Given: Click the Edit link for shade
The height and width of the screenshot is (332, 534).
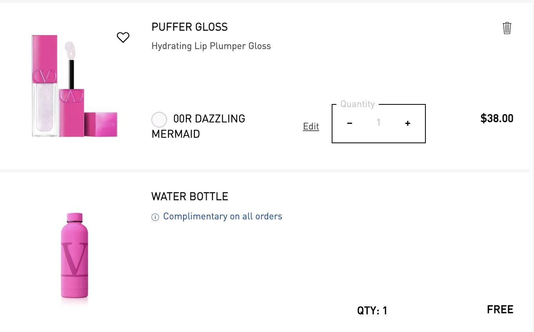Looking at the screenshot, I should tap(311, 126).
